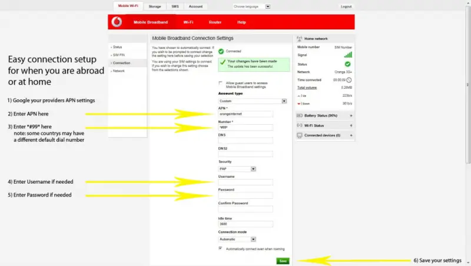Click 'Your changes have been made' message
This screenshot has height=266, width=471.
(x=252, y=61)
